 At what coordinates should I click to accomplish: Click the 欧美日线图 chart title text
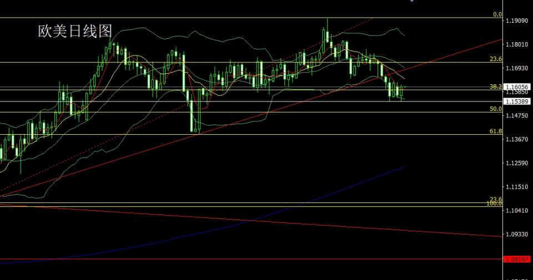[x=75, y=32]
